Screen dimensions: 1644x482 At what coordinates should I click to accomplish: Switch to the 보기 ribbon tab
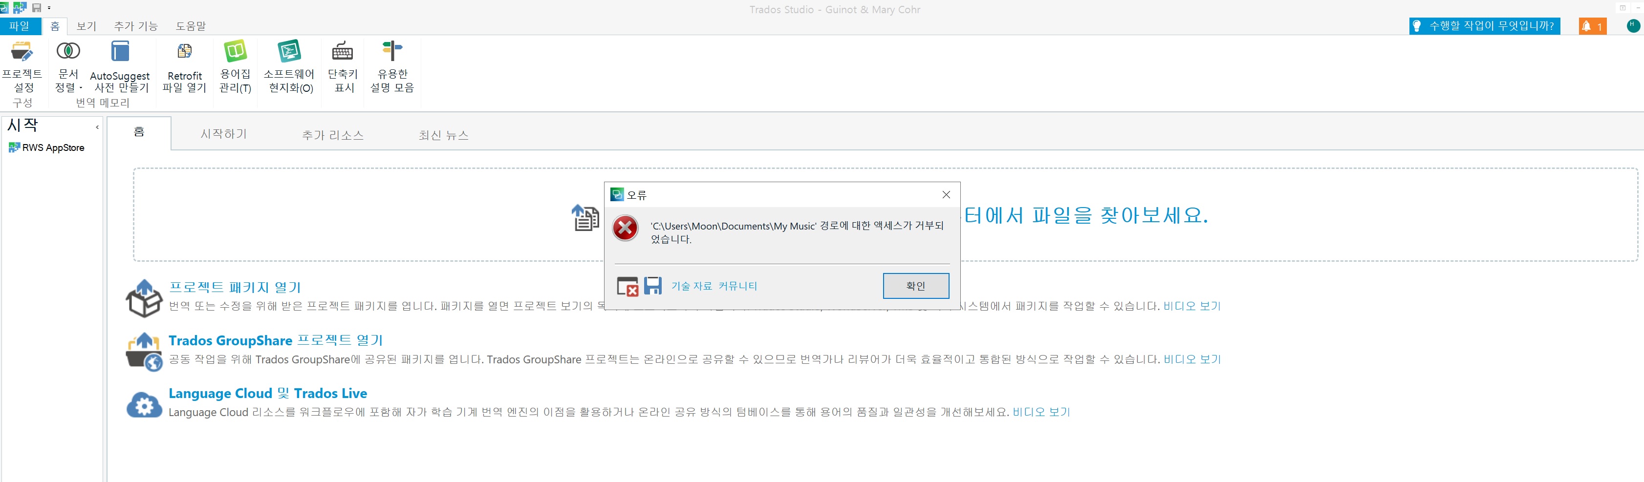(x=86, y=26)
